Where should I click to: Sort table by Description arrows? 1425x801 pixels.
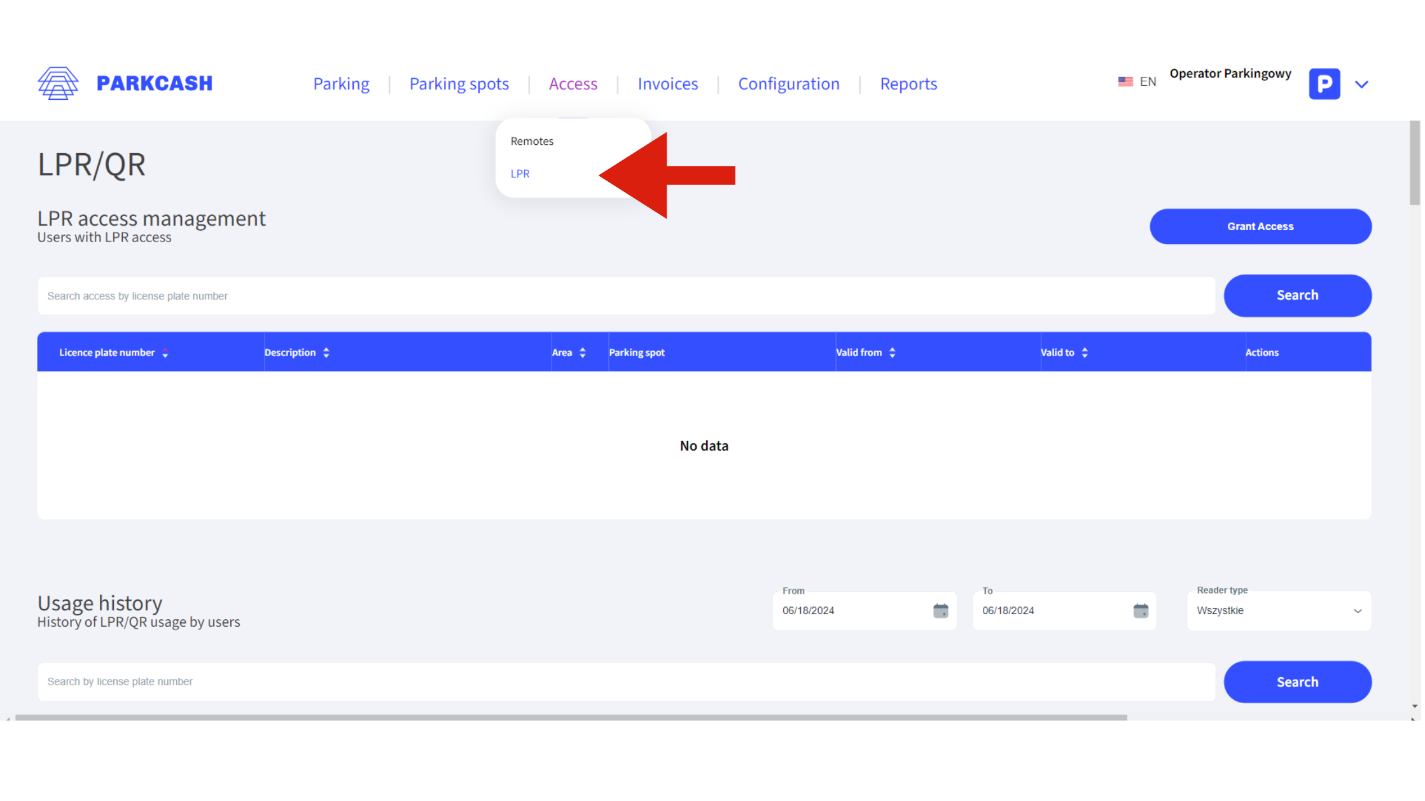[x=326, y=353]
